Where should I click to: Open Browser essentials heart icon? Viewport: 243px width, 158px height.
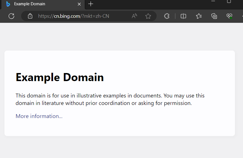229,16
